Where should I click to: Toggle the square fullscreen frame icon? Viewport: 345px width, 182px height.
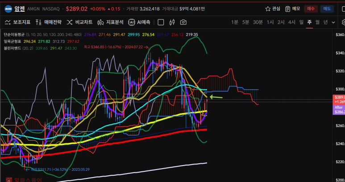pyautogui.click(x=161, y=22)
